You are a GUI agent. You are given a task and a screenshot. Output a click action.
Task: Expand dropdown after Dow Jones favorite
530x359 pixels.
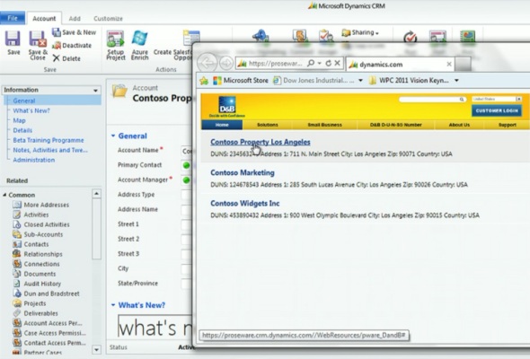click(x=360, y=81)
